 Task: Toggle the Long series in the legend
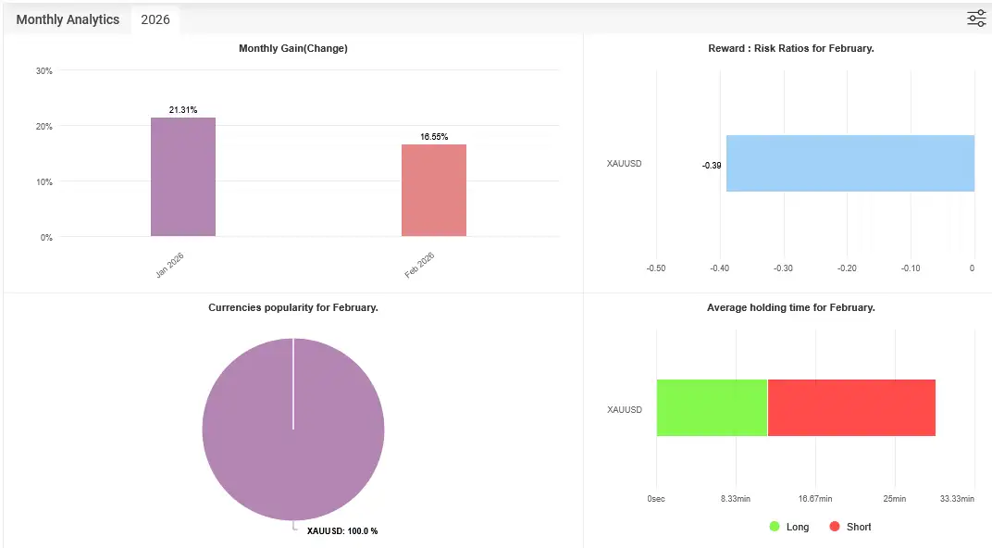click(x=788, y=527)
